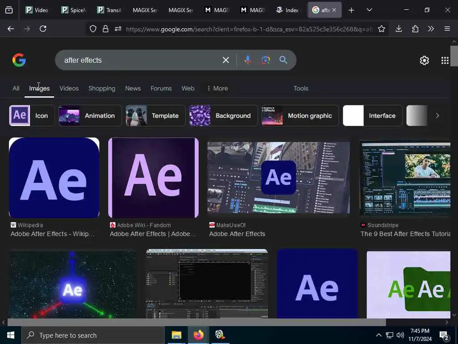Show more toolbar tools chevrons

[431, 29]
